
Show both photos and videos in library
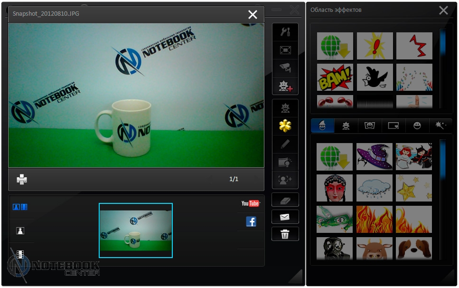(20, 207)
